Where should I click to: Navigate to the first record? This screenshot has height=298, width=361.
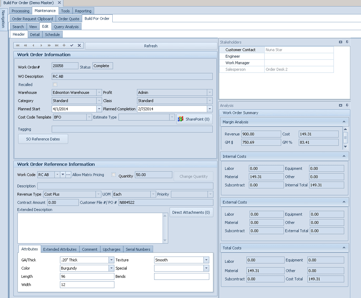(17, 45)
